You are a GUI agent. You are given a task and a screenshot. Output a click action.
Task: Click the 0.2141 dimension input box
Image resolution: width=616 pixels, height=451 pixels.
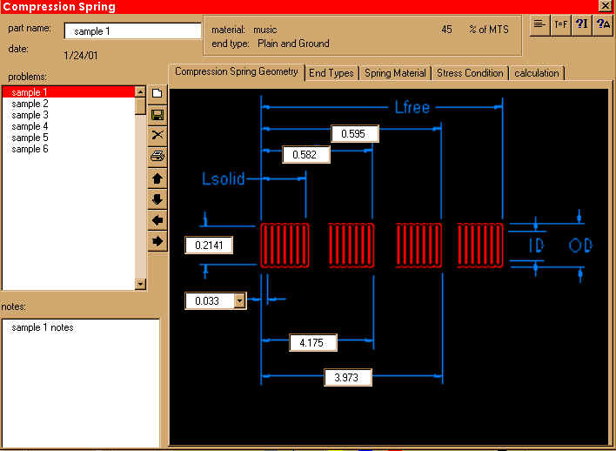pyautogui.click(x=209, y=246)
